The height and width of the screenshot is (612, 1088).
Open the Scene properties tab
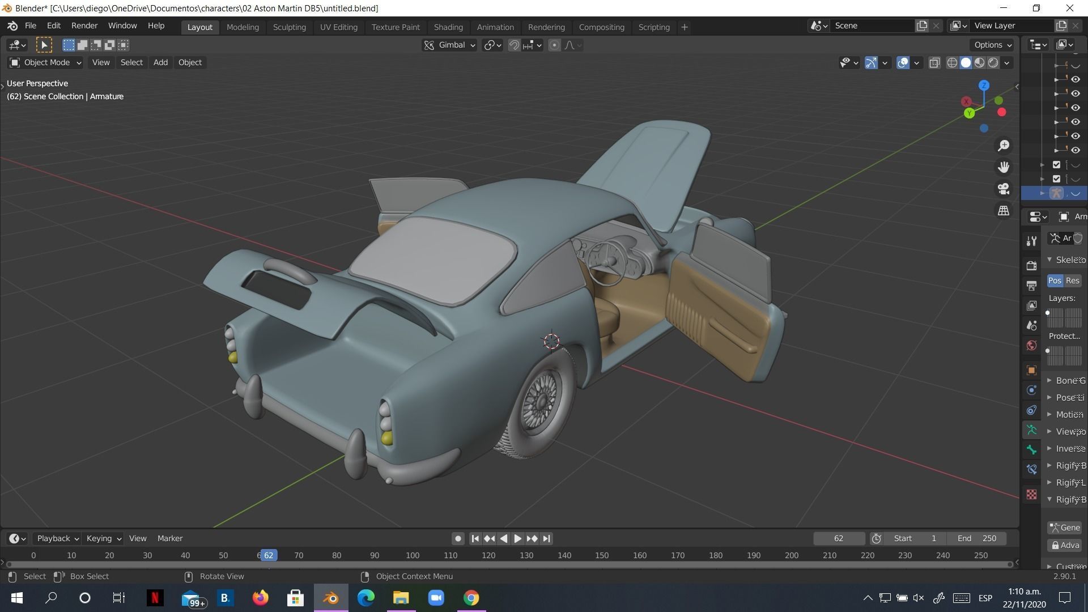point(1031,325)
